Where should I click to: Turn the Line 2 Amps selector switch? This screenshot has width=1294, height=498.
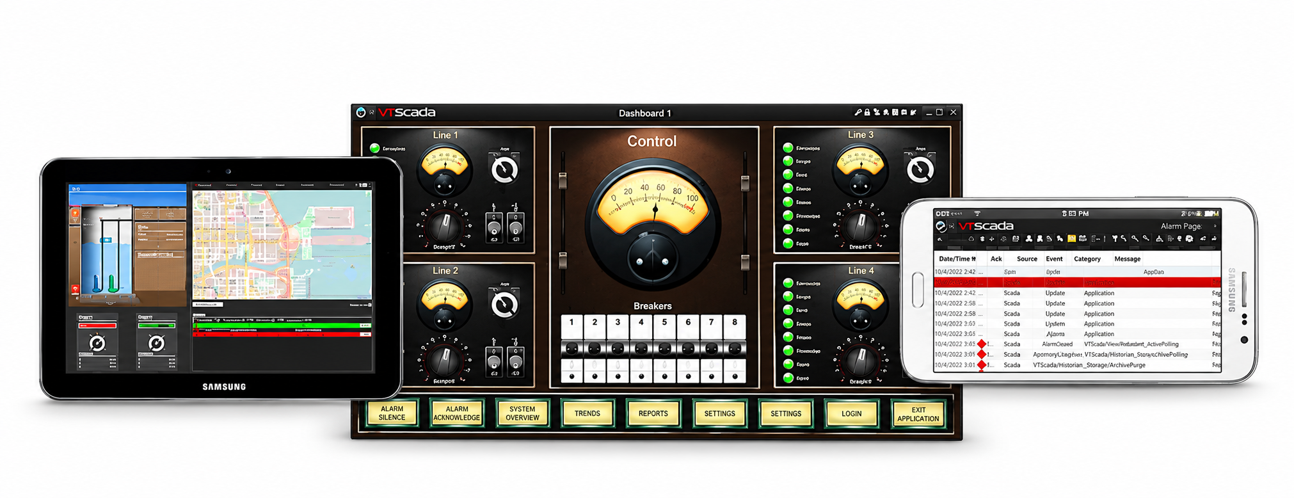(504, 305)
